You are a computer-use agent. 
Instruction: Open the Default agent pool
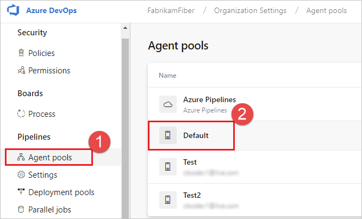(x=196, y=135)
